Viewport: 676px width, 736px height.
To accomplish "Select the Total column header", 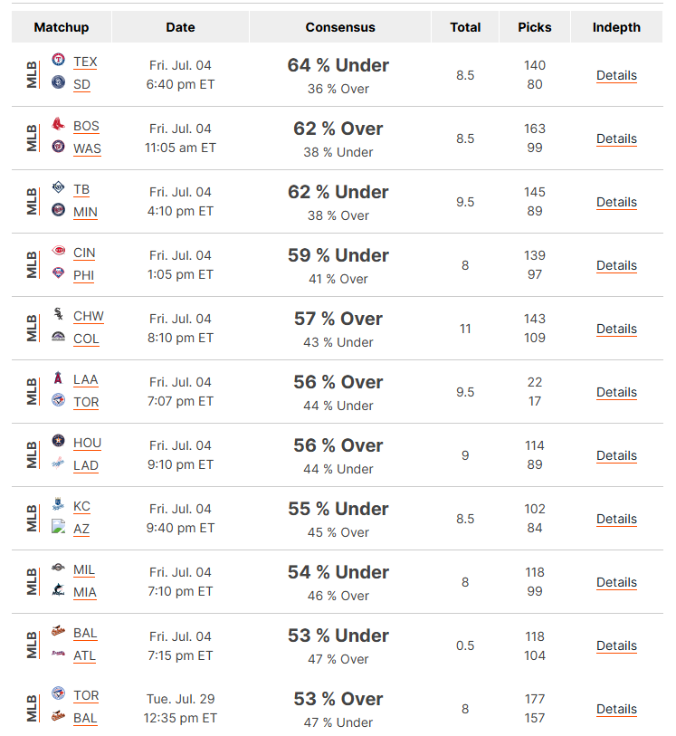I will click(465, 27).
